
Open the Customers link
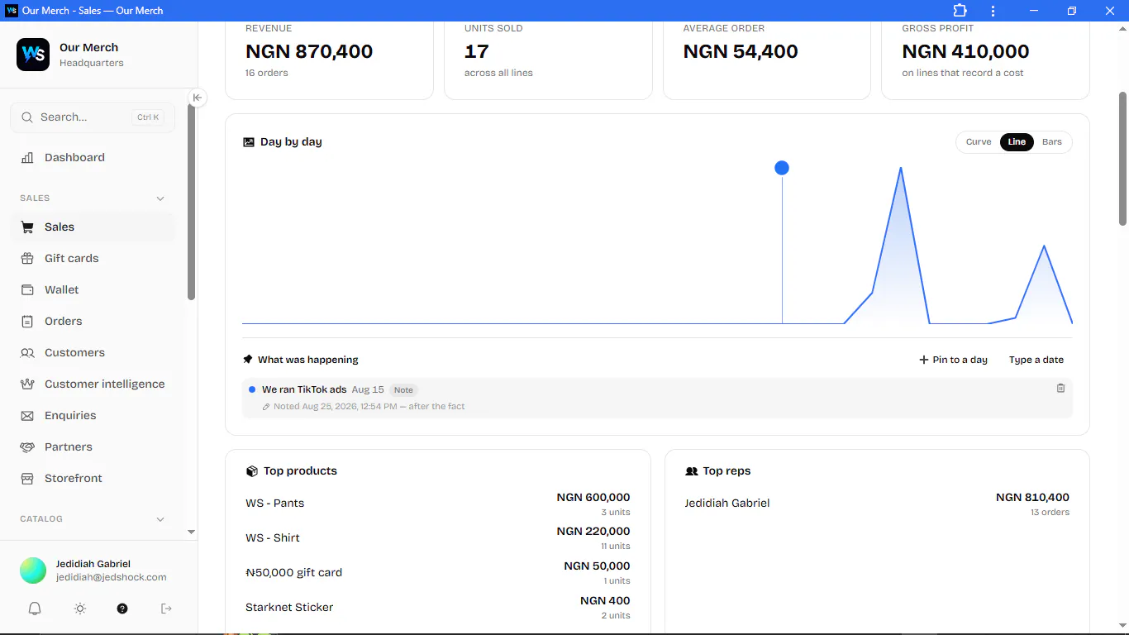coord(93,353)
